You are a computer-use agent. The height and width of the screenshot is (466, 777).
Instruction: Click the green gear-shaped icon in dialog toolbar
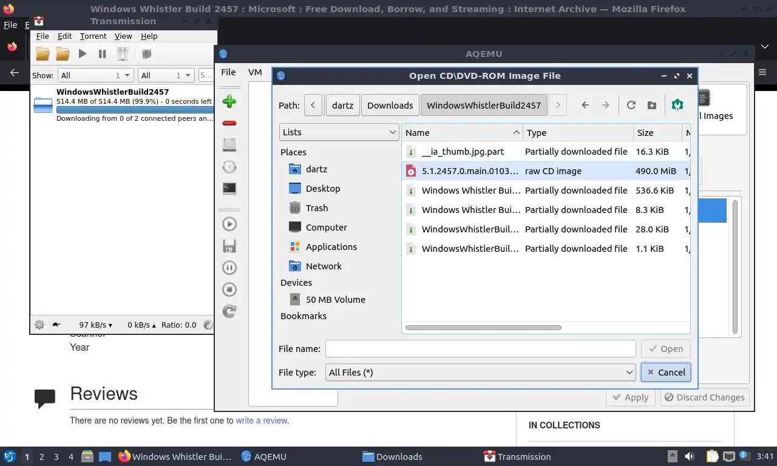point(677,105)
